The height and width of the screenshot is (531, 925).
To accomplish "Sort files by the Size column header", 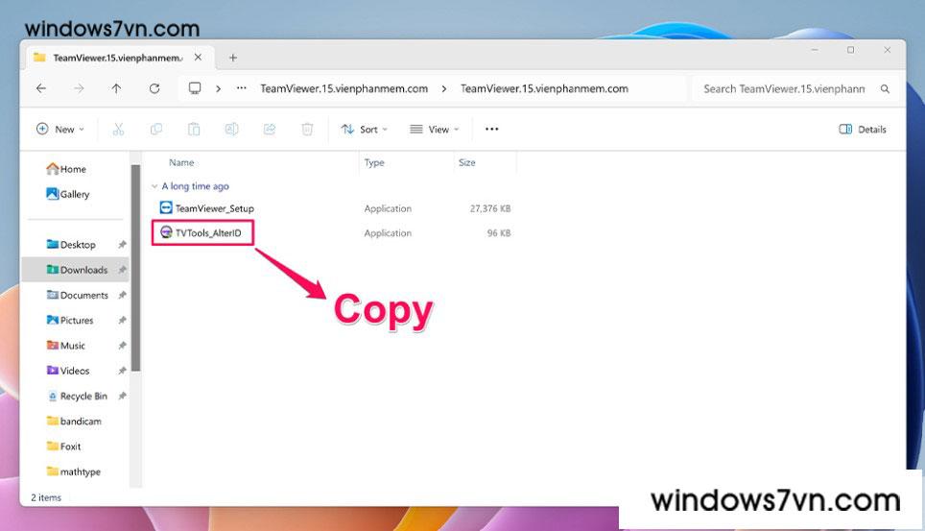I will [x=467, y=162].
